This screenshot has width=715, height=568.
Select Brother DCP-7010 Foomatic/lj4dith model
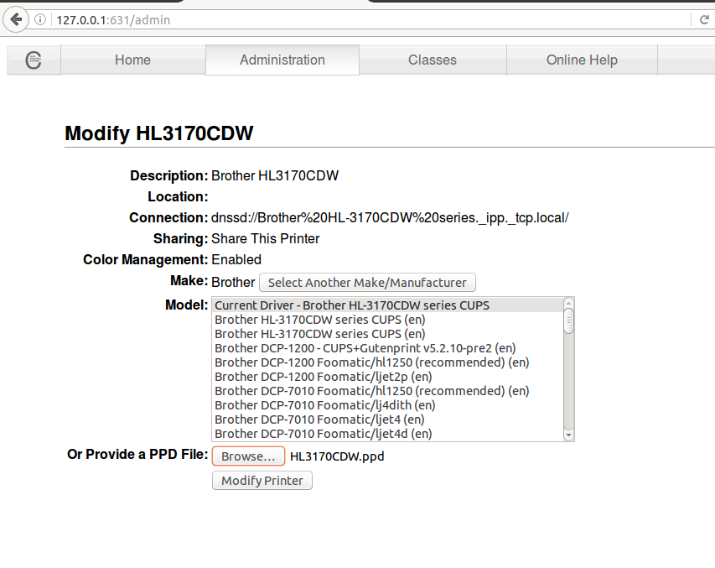[x=387, y=405]
